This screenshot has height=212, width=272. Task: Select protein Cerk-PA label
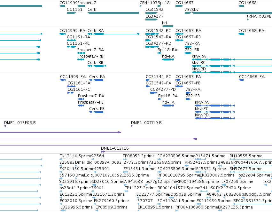[x=97, y=77]
